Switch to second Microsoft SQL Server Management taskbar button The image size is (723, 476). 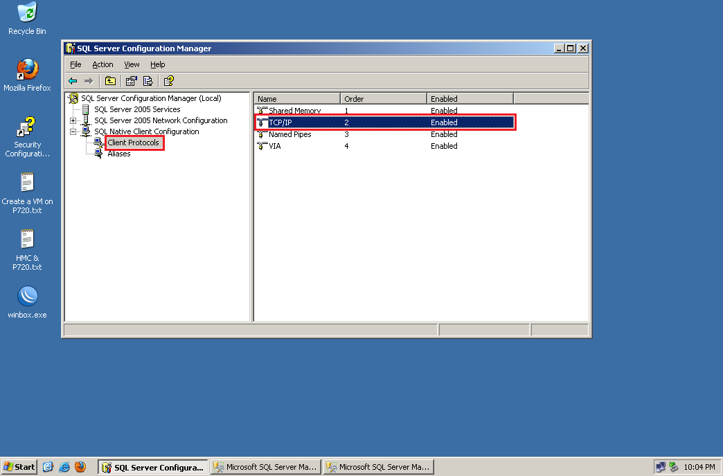coord(379,467)
